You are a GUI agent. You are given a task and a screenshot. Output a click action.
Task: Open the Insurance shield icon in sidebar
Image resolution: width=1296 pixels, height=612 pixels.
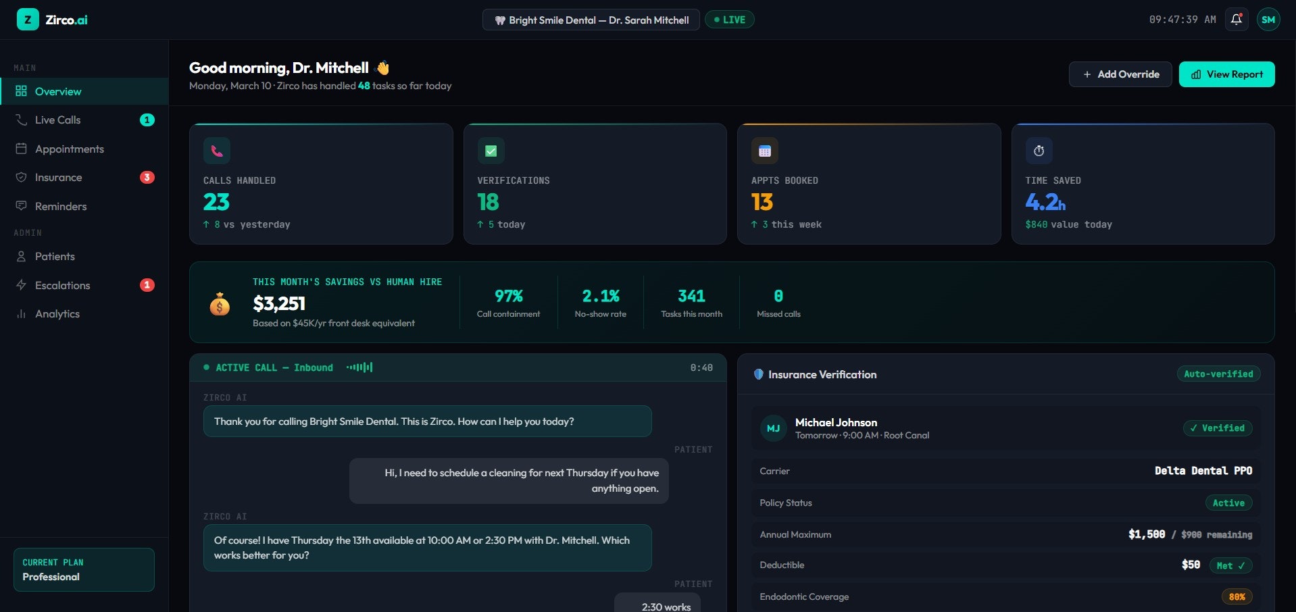click(x=21, y=177)
